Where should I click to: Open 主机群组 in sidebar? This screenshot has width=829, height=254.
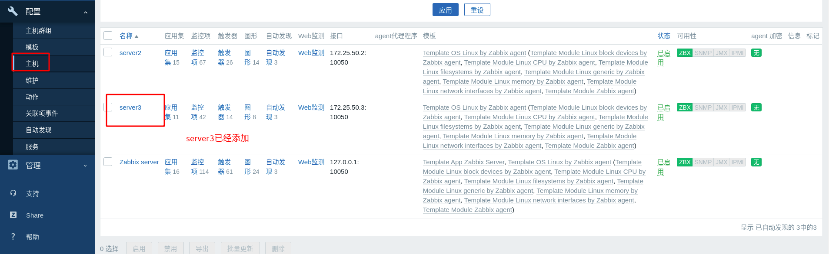(x=54, y=31)
